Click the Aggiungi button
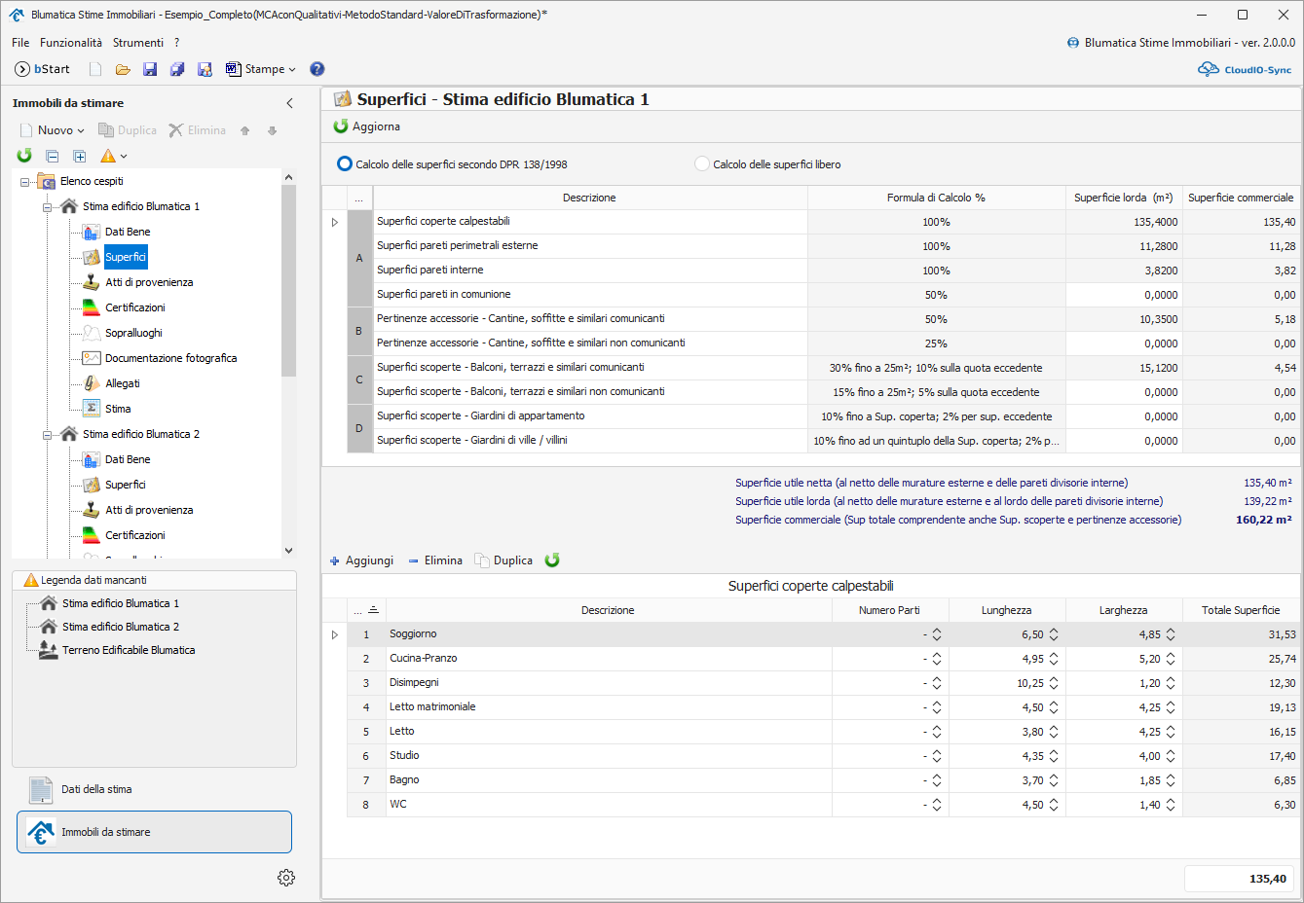This screenshot has width=1304, height=903. (x=361, y=560)
